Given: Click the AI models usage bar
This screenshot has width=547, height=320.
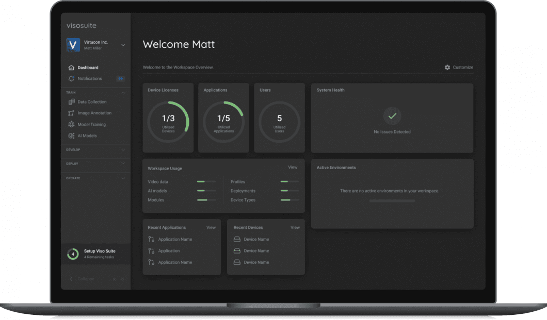Looking at the screenshot, I should [x=206, y=191].
